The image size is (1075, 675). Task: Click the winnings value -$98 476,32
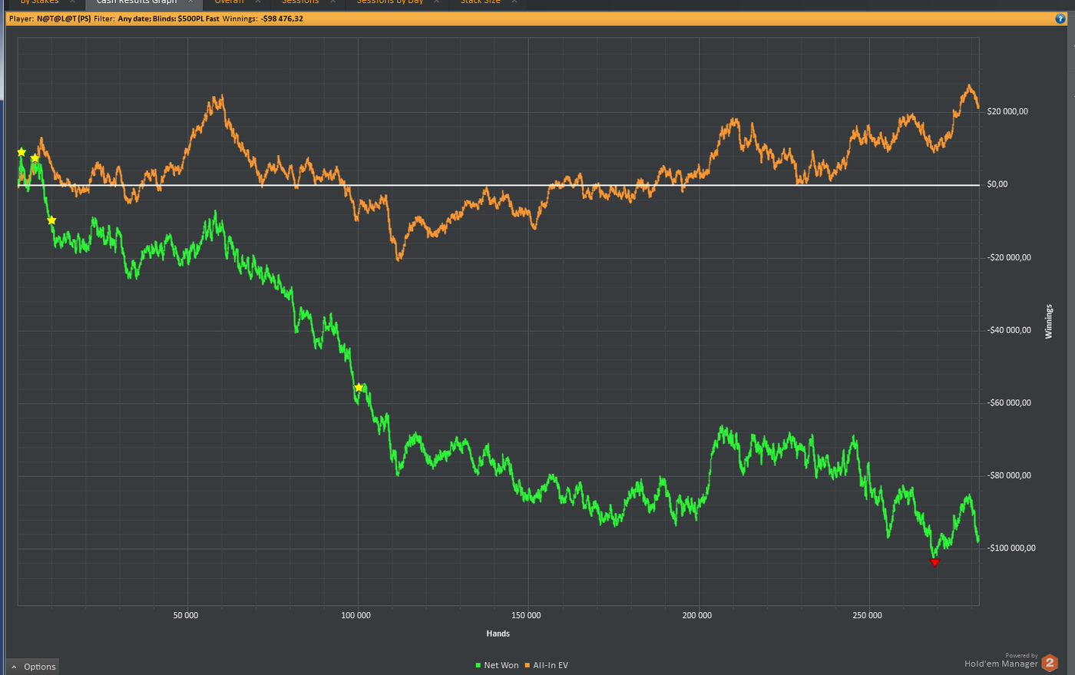(x=282, y=18)
